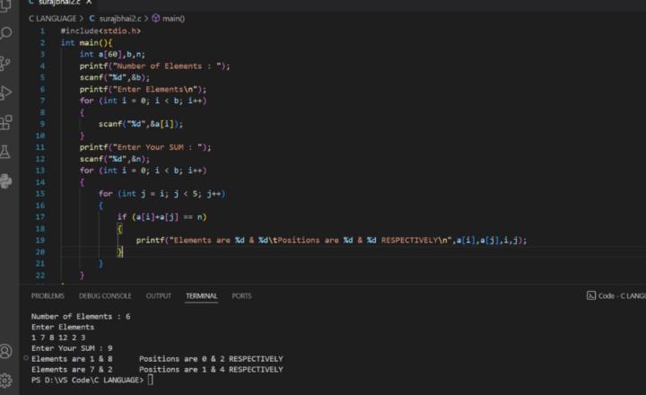Click the #include<stdio.h> line

100,31
